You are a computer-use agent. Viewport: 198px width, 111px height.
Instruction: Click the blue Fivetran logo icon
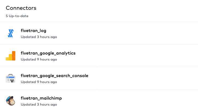(11, 33)
